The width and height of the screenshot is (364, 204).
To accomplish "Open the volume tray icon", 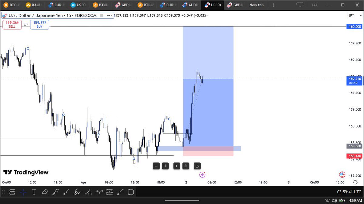I will (335, 200).
